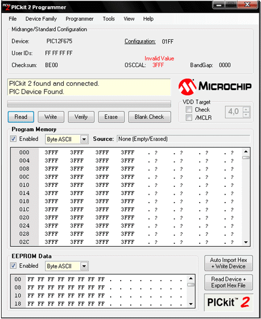Image resolution: width=261 pixels, height=319 pixels.
Task: Click Auto Import Hex + Write Device
Action: [x=229, y=263]
